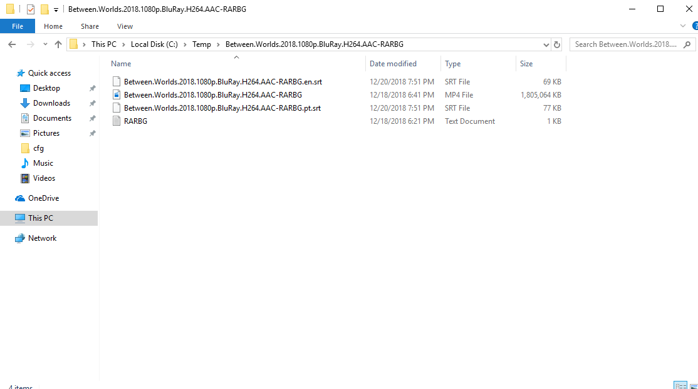698x389 pixels.
Task: Select the MP4 video file icon
Action: pyautogui.click(x=116, y=94)
